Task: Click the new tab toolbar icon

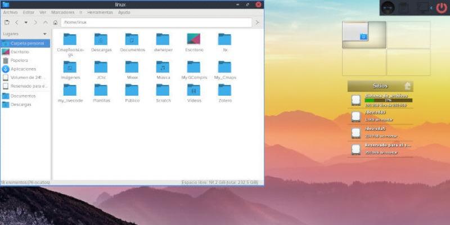Action: click(x=7, y=22)
